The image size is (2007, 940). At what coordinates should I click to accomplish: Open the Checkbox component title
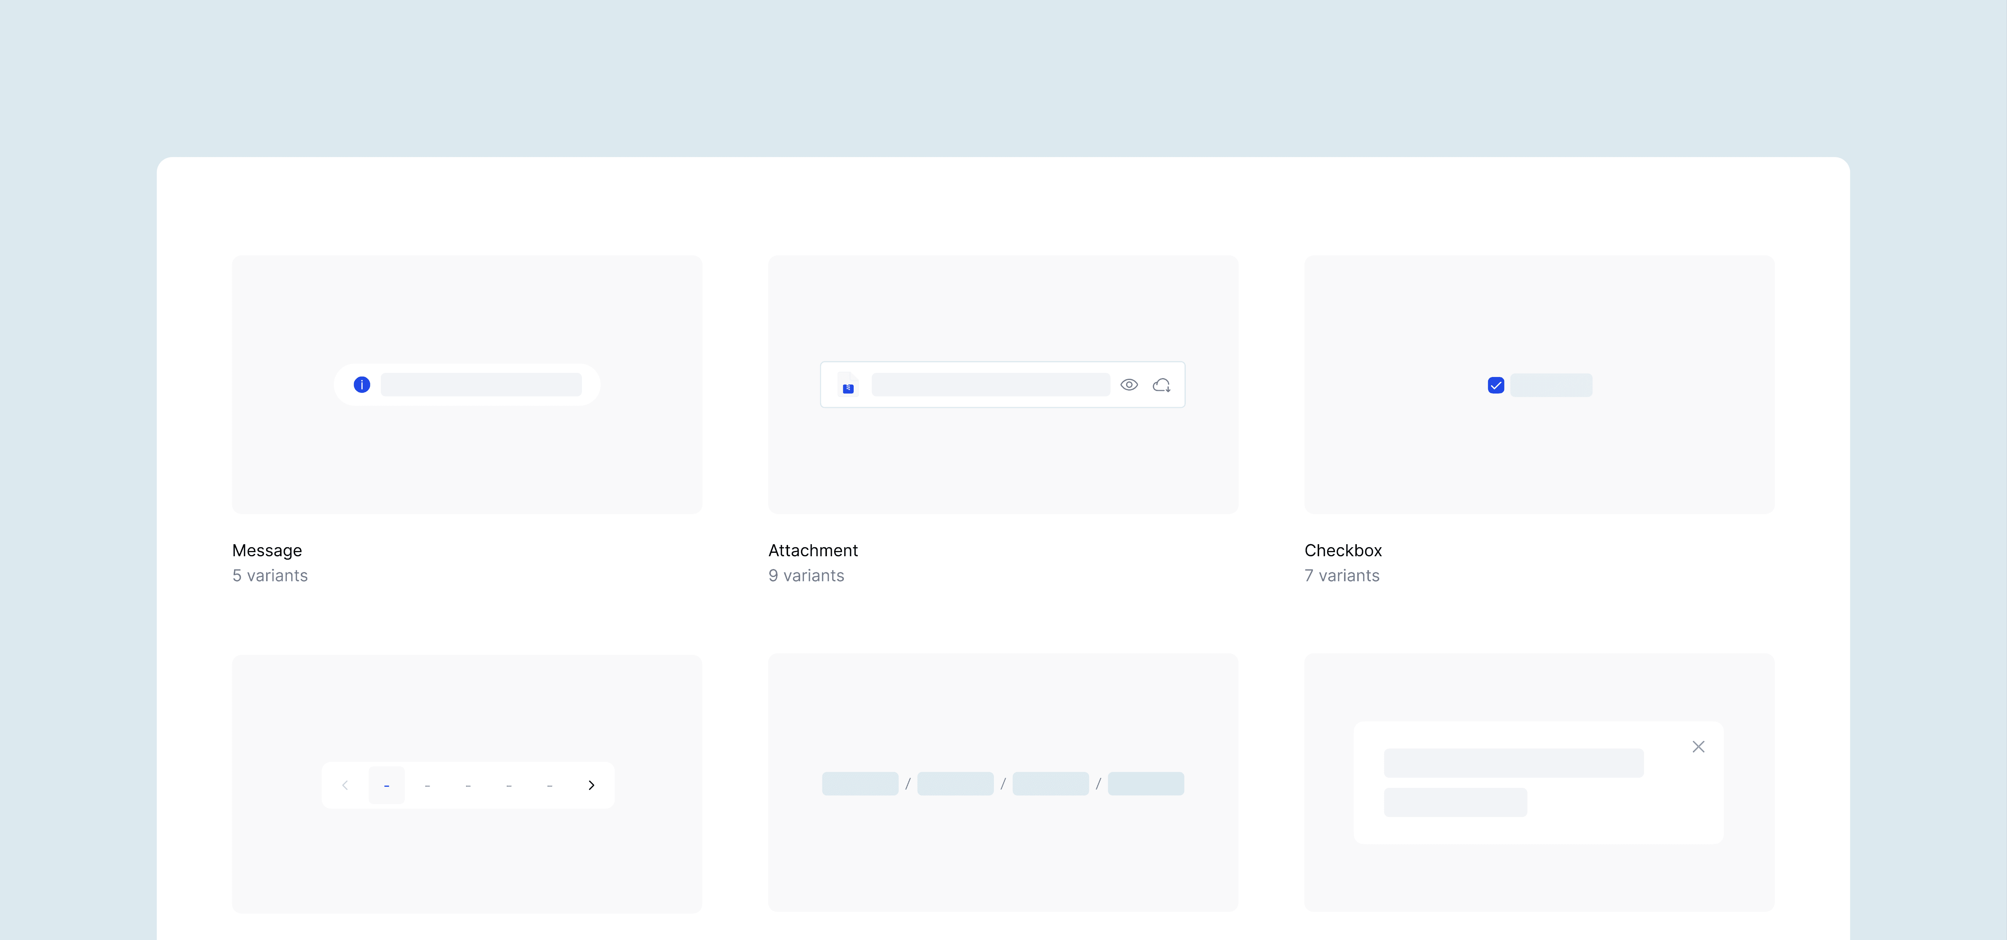click(x=1343, y=551)
